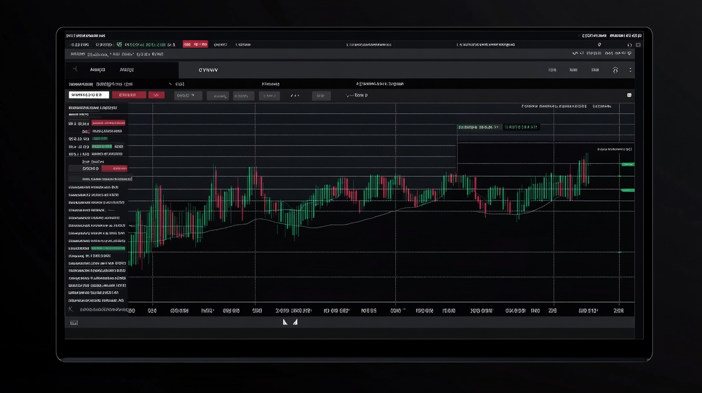Screen dimensions: 702x393
Task: Open notifications with the bell icon
Action: (616, 70)
